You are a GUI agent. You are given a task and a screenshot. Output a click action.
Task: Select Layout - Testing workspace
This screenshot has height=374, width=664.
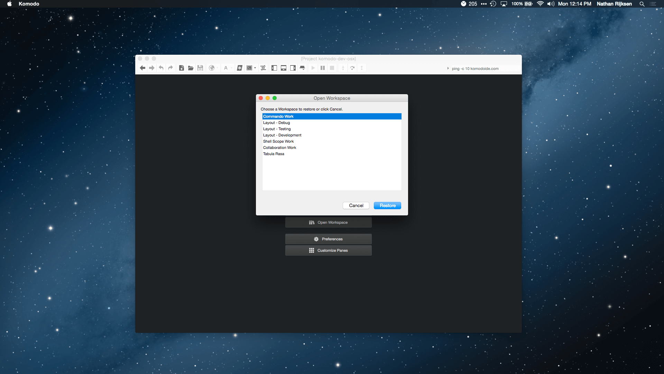tap(332, 129)
